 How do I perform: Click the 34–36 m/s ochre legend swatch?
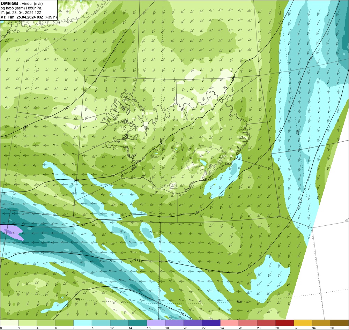pyautogui.click(x=321, y=323)
